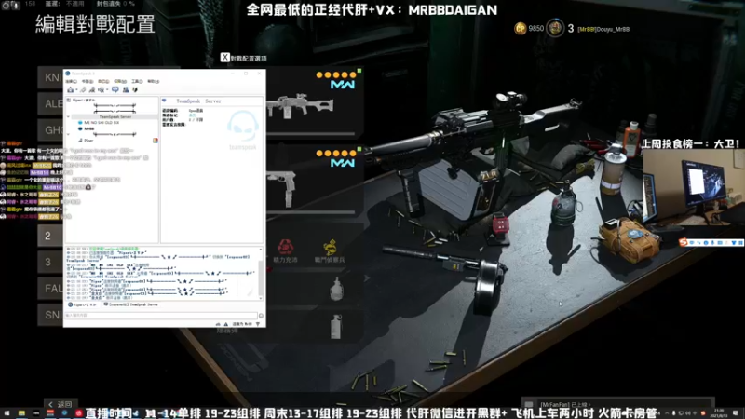745x419 pixels.
Task: Click the 返回 back button
Action: [61, 404]
